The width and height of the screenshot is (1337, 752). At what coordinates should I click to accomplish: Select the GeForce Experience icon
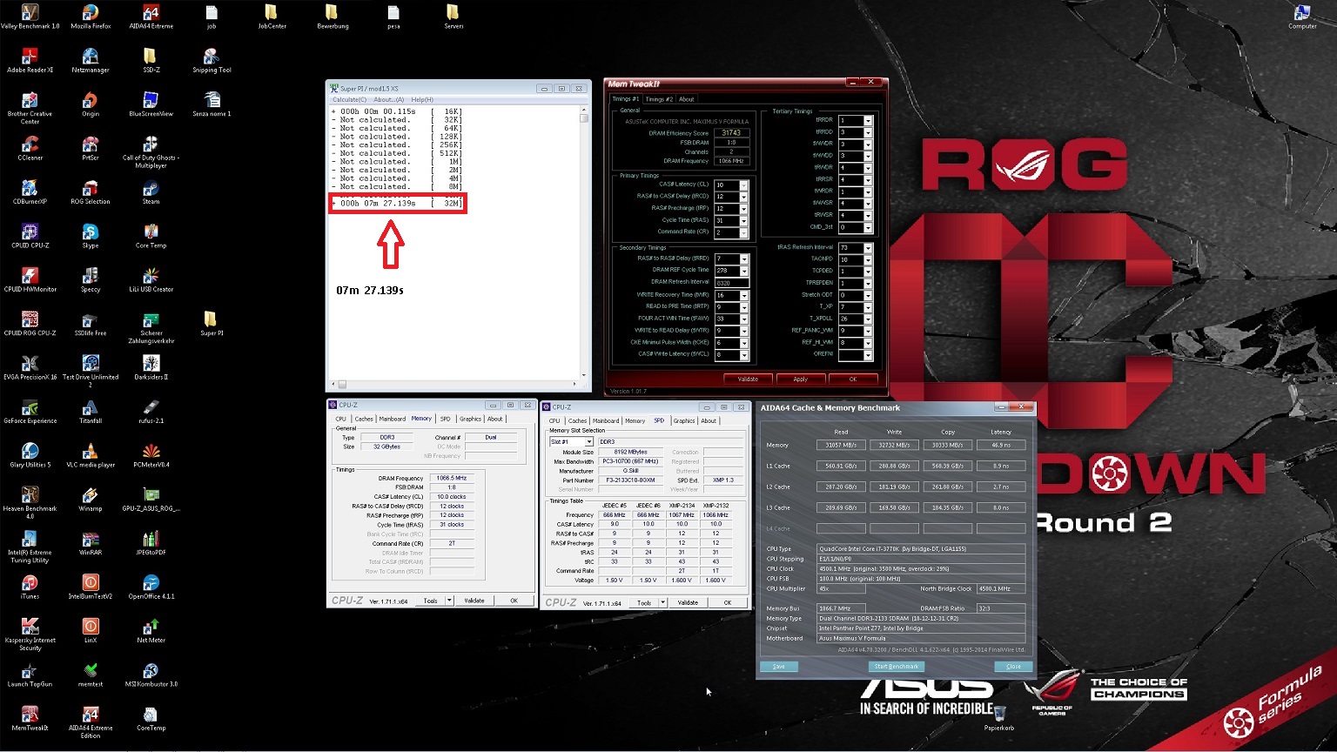click(30, 411)
